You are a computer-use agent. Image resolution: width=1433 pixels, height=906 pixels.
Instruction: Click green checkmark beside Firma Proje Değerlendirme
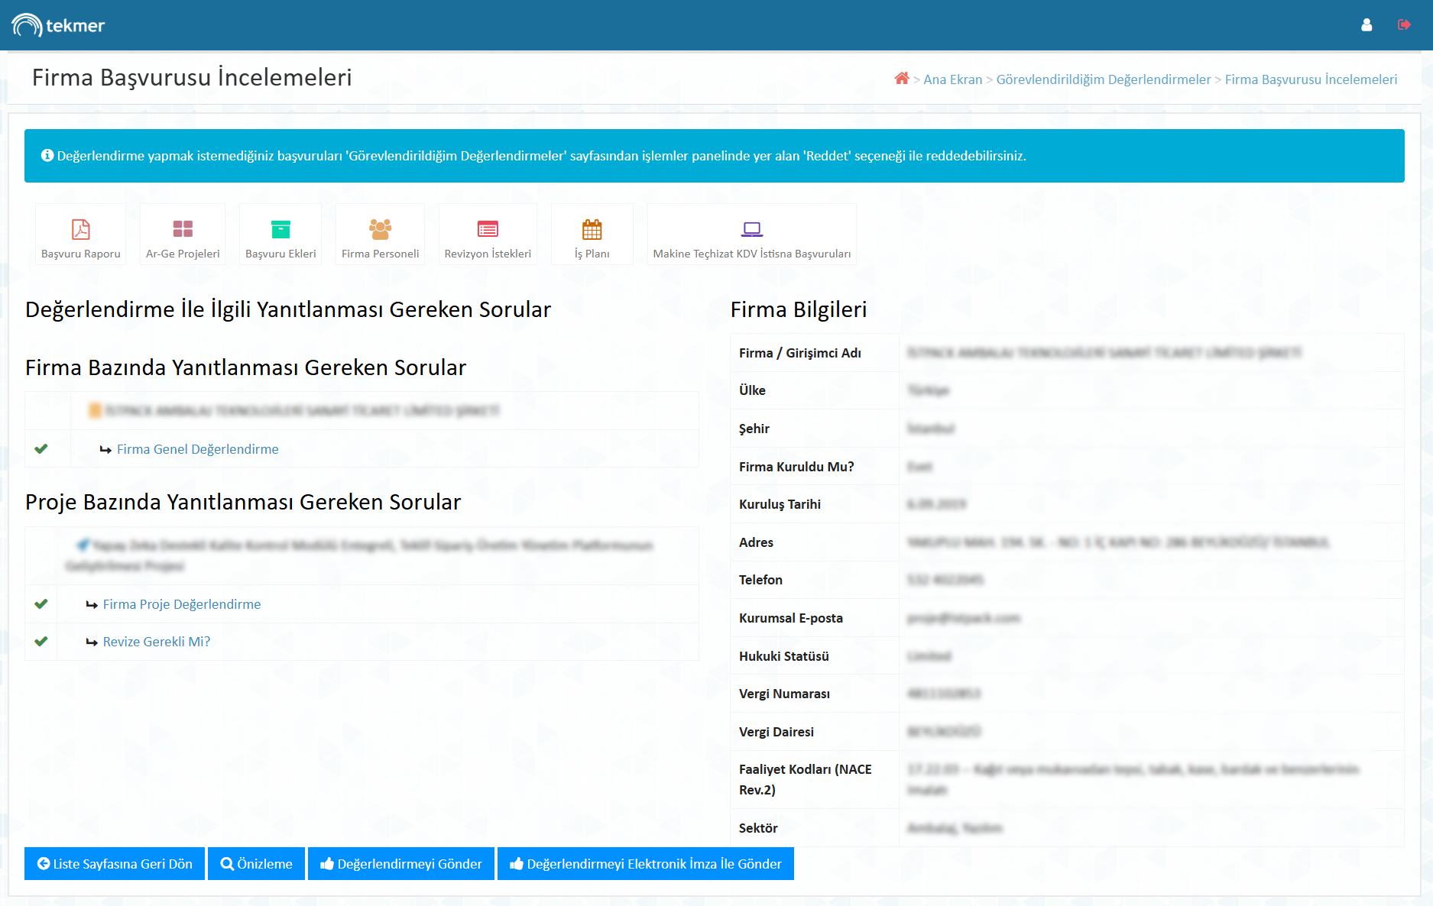pyautogui.click(x=41, y=604)
